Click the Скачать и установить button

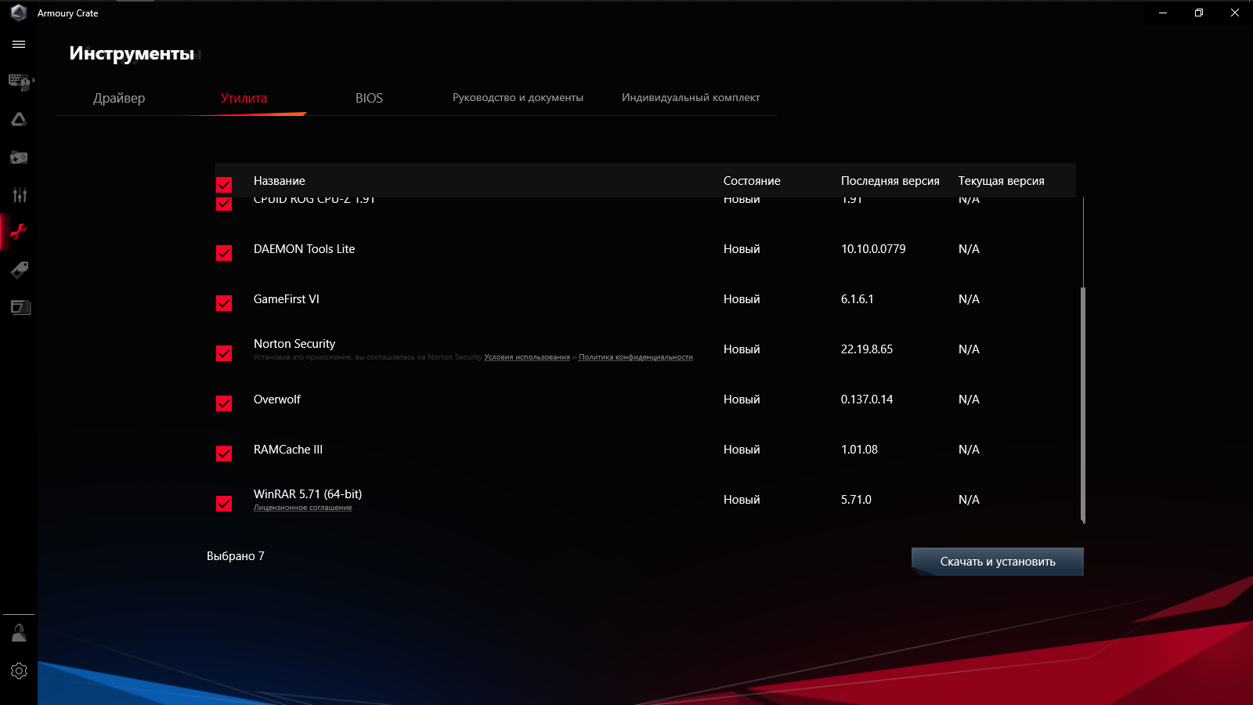tap(998, 562)
